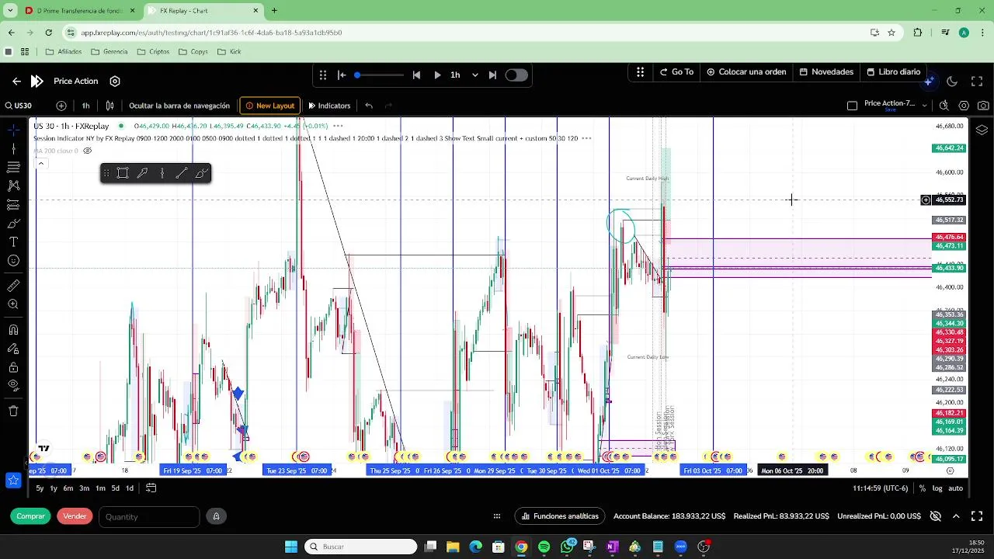Image resolution: width=994 pixels, height=559 pixels.
Task: Expand the replay speed 1h dropdown
Action: [475, 75]
